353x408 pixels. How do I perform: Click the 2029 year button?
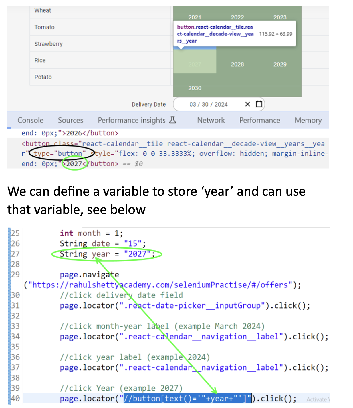[280, 64]
